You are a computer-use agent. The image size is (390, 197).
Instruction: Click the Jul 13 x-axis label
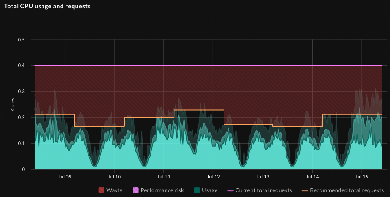[263, 177]
